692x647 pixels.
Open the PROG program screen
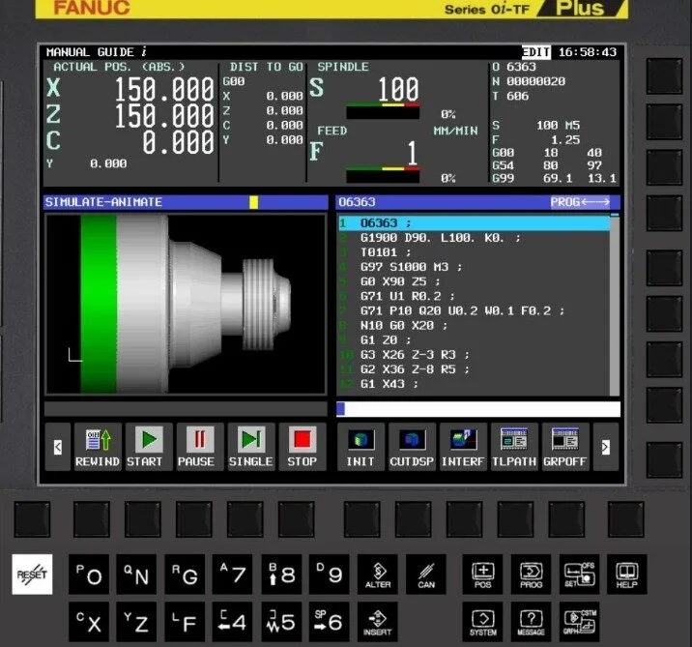pos(531,573)
